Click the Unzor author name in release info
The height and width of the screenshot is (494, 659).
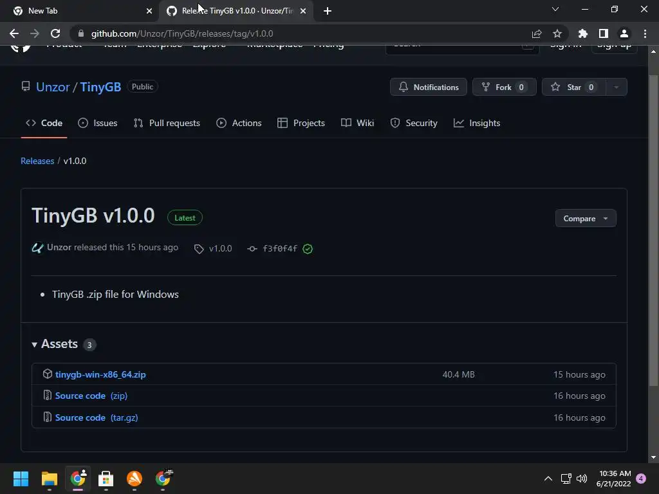click(x=59, y=248)
